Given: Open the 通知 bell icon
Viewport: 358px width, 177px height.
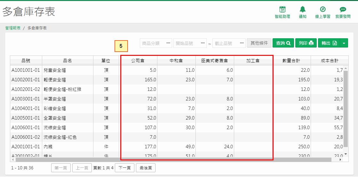Looking at the screenshot, I should click(x=303, y=9).
